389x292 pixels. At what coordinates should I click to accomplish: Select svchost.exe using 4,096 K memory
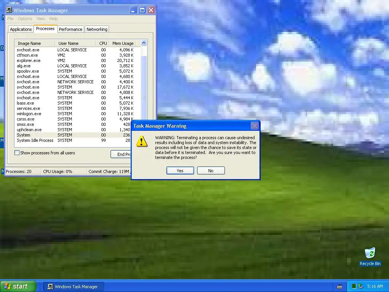[x=77, y=50]
